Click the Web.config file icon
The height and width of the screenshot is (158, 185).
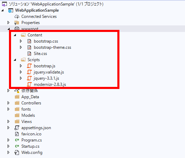[x=17, y=153]
